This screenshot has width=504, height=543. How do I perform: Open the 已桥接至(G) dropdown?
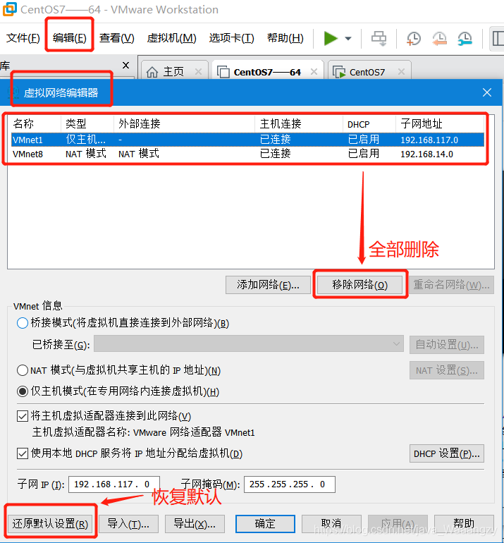tap(249, 344)
